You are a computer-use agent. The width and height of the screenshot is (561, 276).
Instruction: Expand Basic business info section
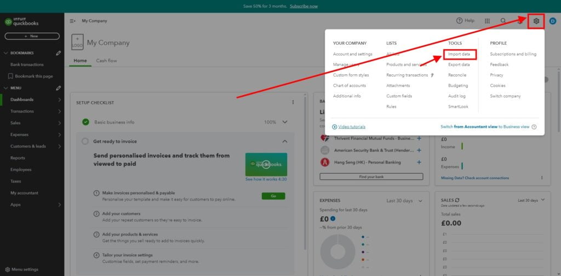(x=285, y=122)
